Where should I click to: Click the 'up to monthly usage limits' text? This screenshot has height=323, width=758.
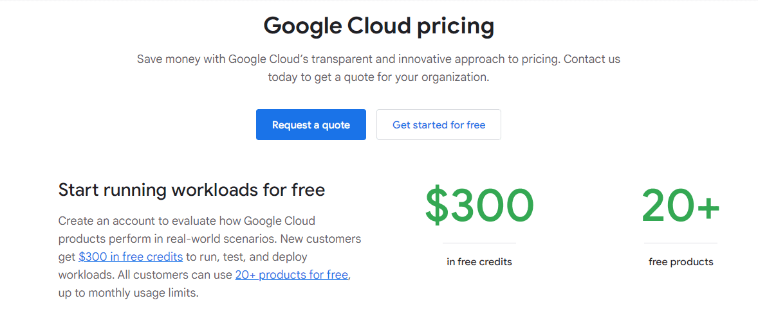(x=129, y=293)
